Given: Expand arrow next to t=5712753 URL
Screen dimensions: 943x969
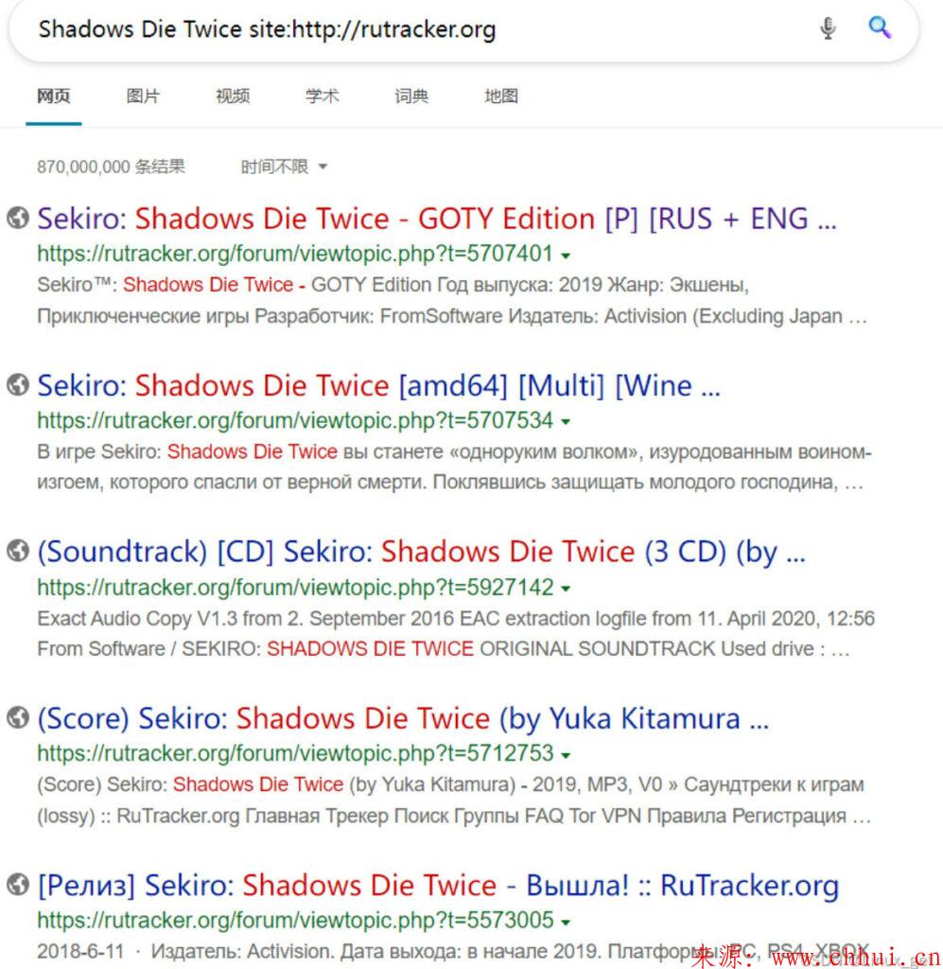Looking at the screenshot, I should point(566,754).
